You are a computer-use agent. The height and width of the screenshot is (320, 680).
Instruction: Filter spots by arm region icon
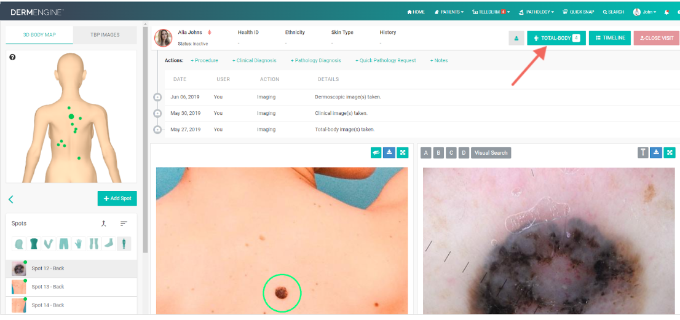pos(49,244)
